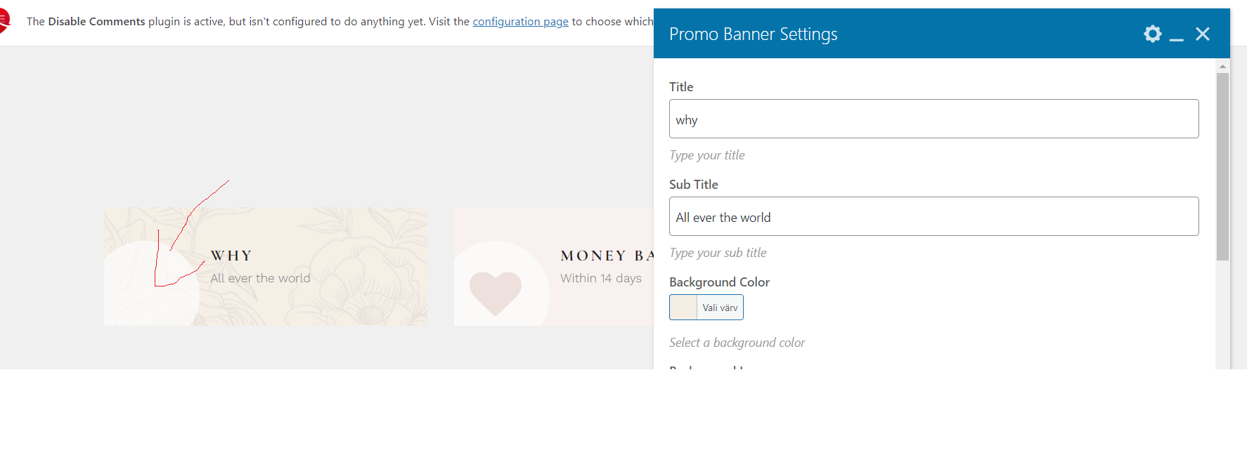Click the settings panel scrollbar thumb
Image resolution: width=1247 pixels, height=455 pixels.
click(x=1222, y=166)
